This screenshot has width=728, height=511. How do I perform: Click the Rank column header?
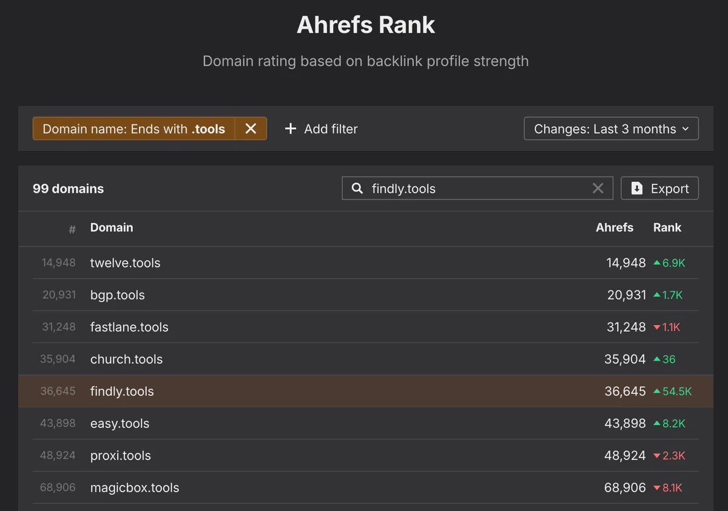[667, 227]
